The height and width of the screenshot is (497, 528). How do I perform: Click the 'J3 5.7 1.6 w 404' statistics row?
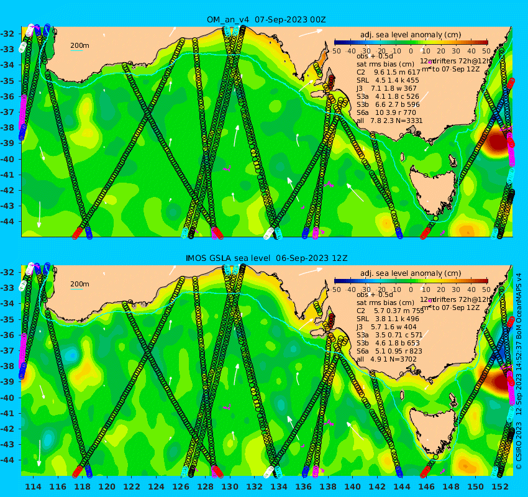tap(386, 327)
